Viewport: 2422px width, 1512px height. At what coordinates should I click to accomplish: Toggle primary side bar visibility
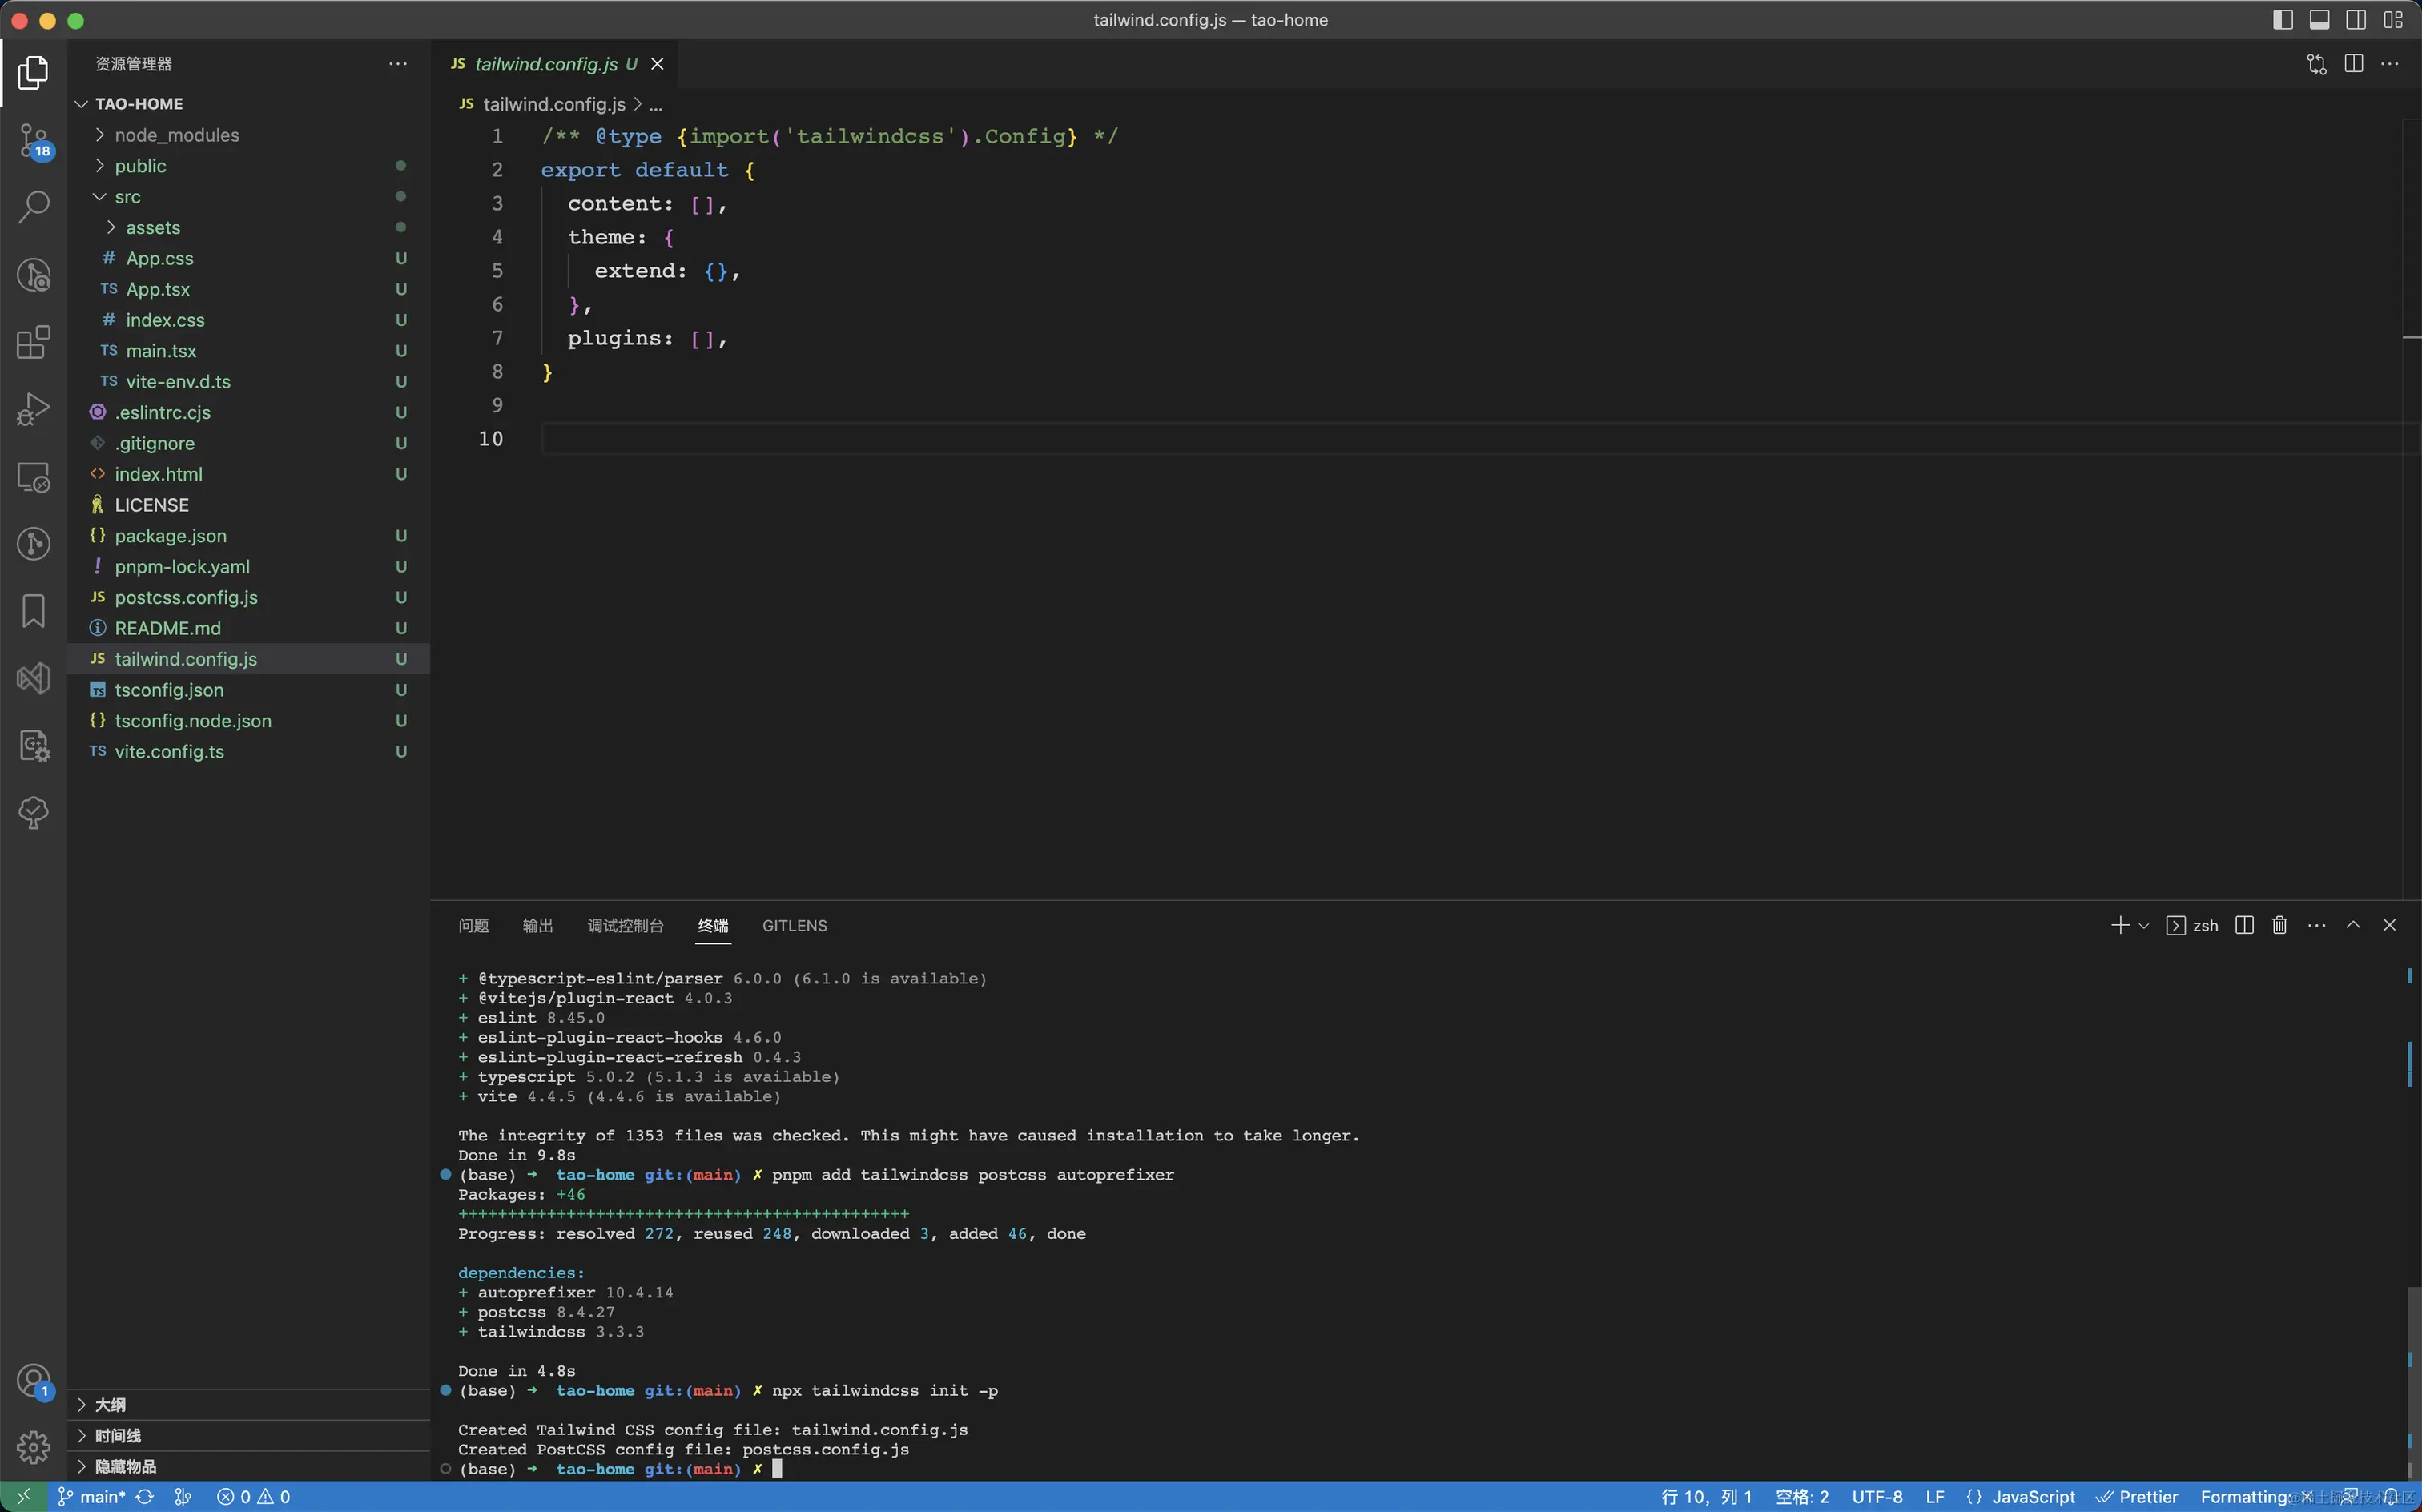point(2283,20)
